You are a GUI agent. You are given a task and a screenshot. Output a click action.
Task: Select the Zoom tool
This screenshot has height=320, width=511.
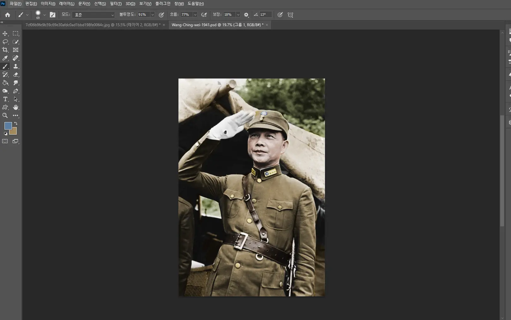(x=5, y=115)
